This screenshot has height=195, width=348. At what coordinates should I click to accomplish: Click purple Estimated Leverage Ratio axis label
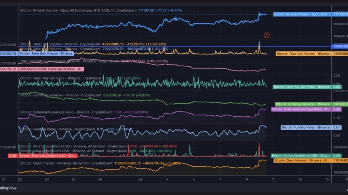pos(301,109)
